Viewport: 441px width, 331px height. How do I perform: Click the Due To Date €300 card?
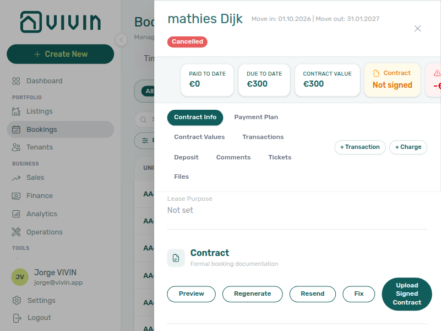pos(264,81)
